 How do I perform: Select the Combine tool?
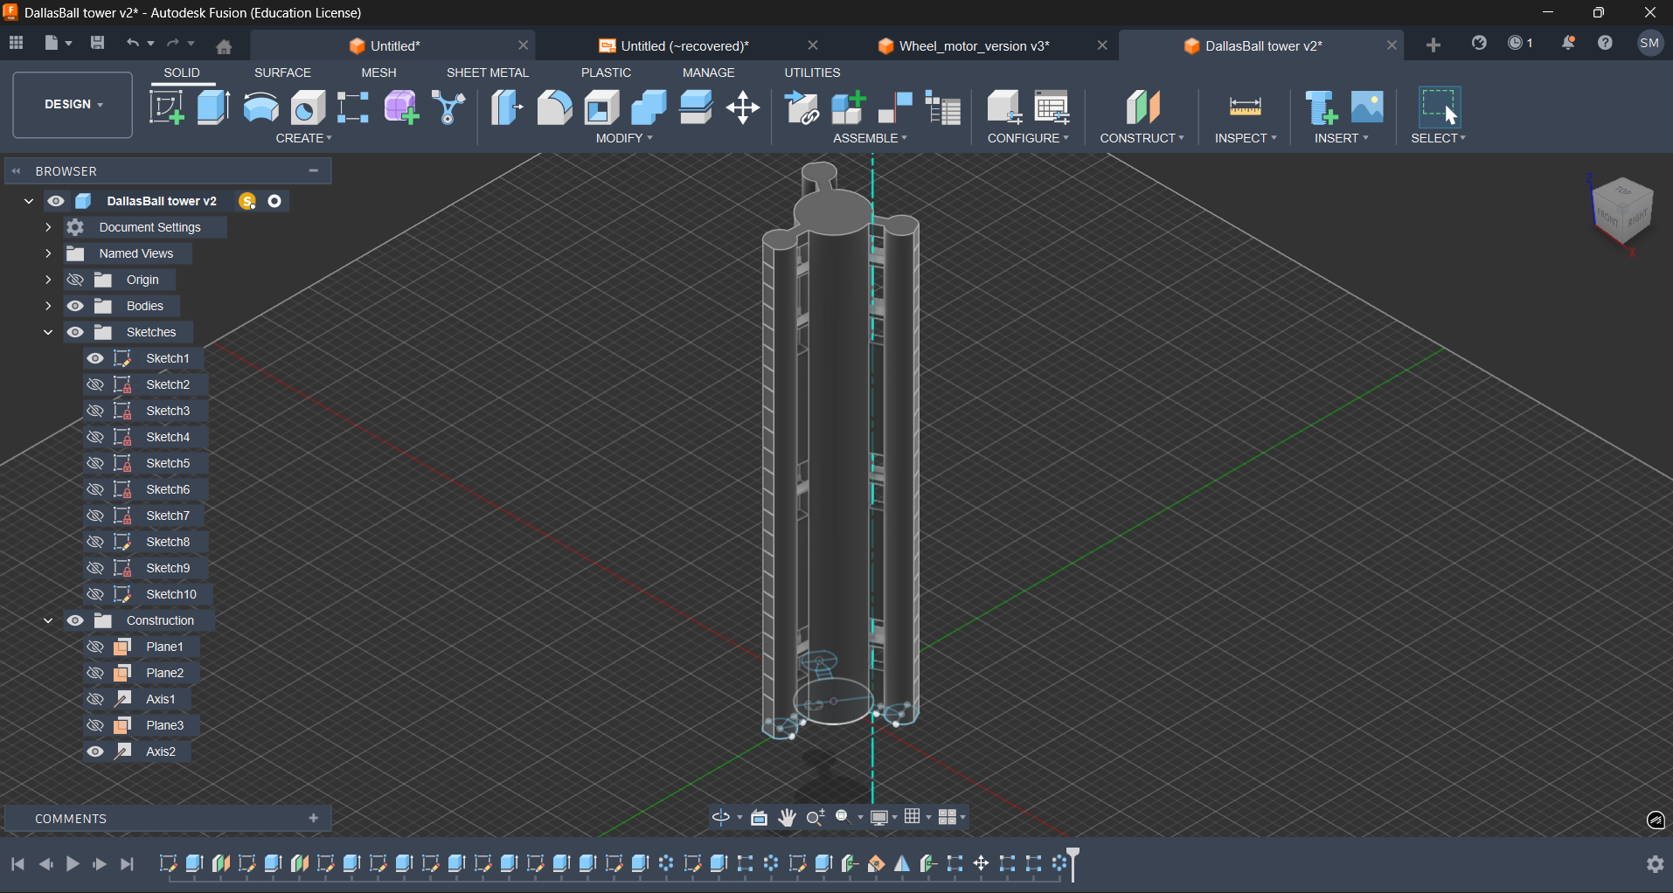point(649,107)
